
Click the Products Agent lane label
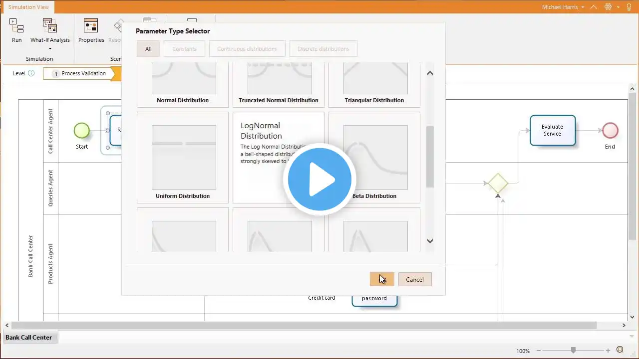click(x=50, y=264)
